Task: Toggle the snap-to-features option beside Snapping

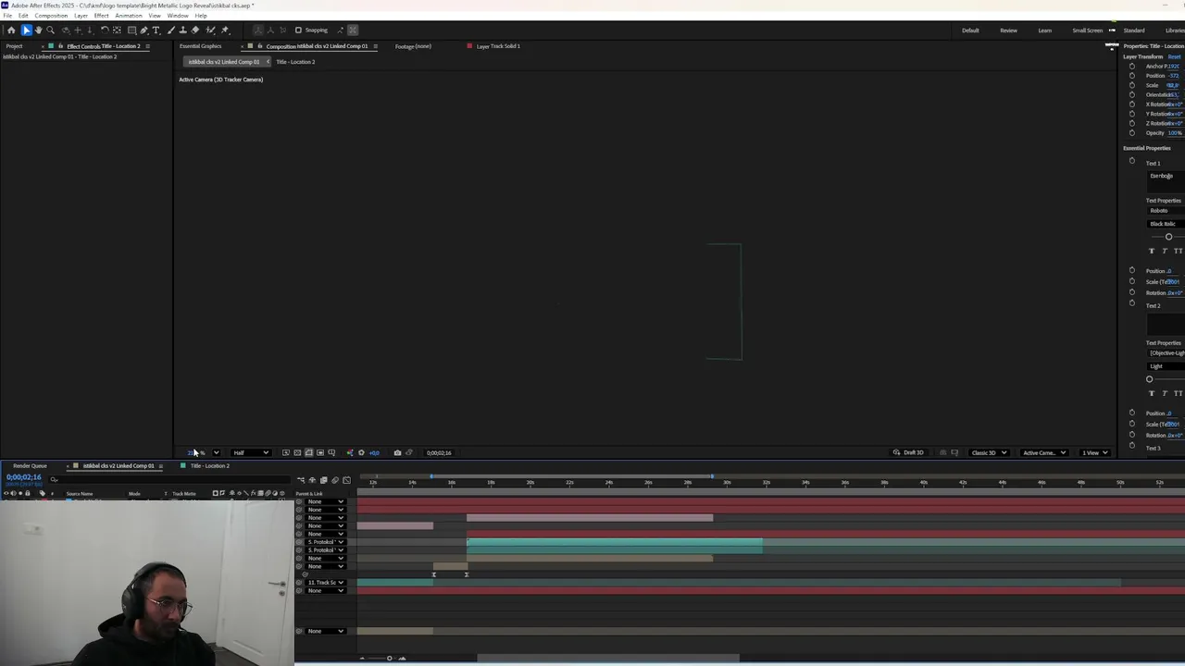Action: tap(341, 30)
